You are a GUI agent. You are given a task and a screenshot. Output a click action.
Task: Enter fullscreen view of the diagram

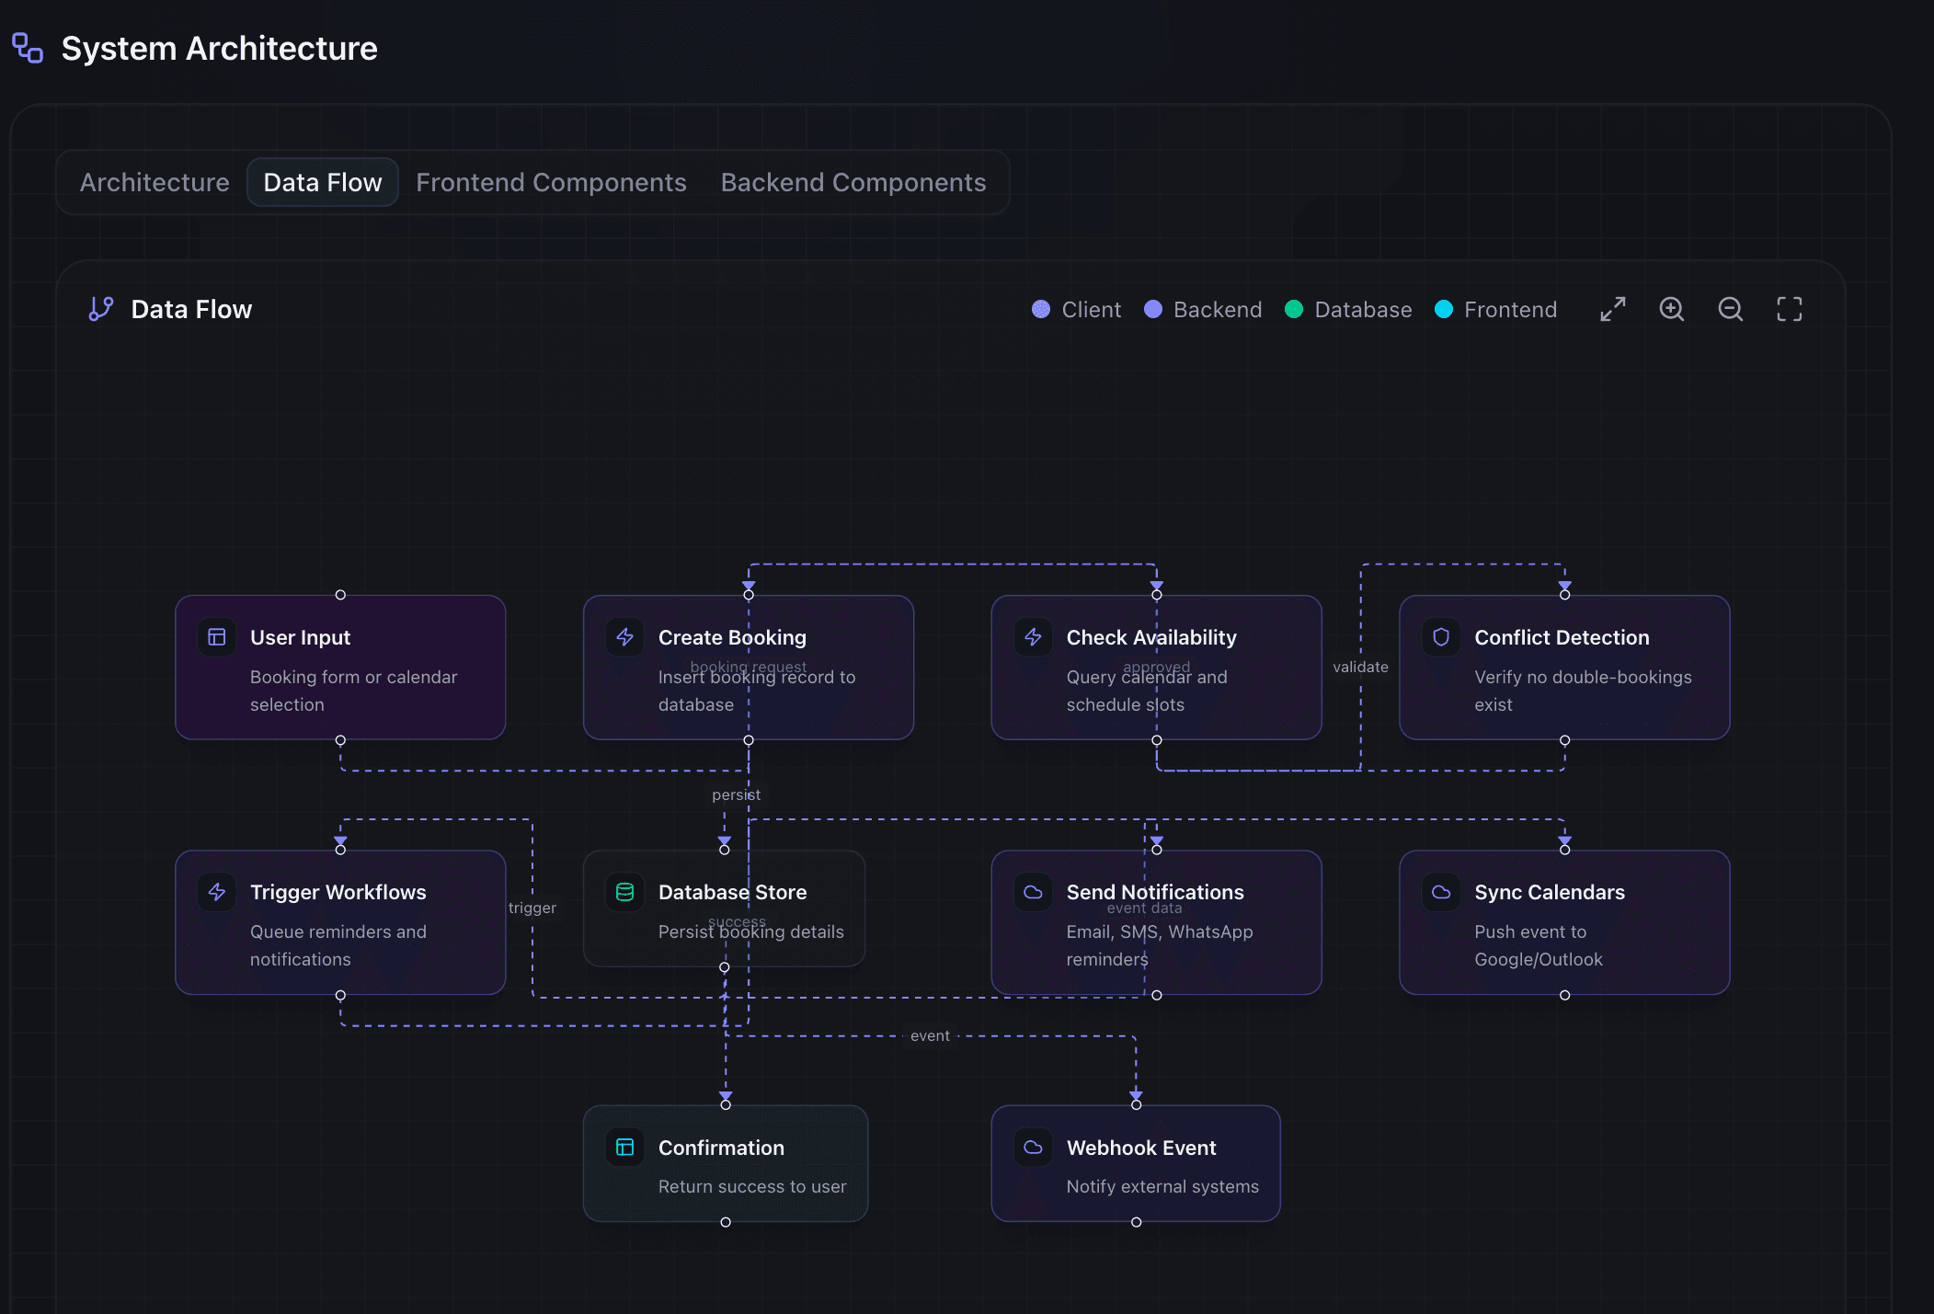[1789, 309]
